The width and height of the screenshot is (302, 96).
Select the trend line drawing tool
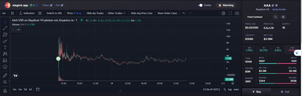(x=5, y=28)
